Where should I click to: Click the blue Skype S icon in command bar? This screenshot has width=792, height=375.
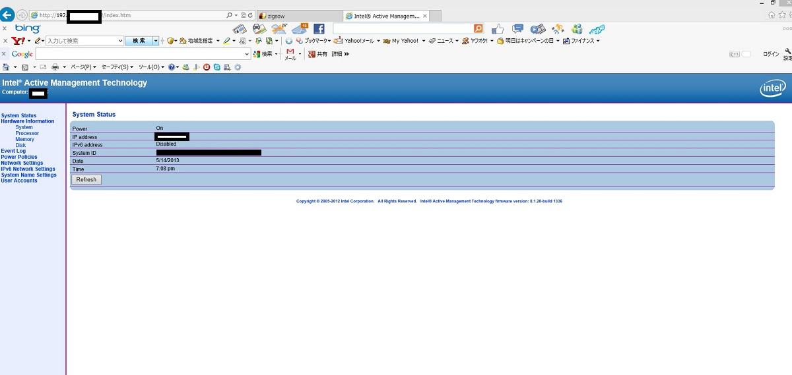pyautogui.click(x=216, y=67)
